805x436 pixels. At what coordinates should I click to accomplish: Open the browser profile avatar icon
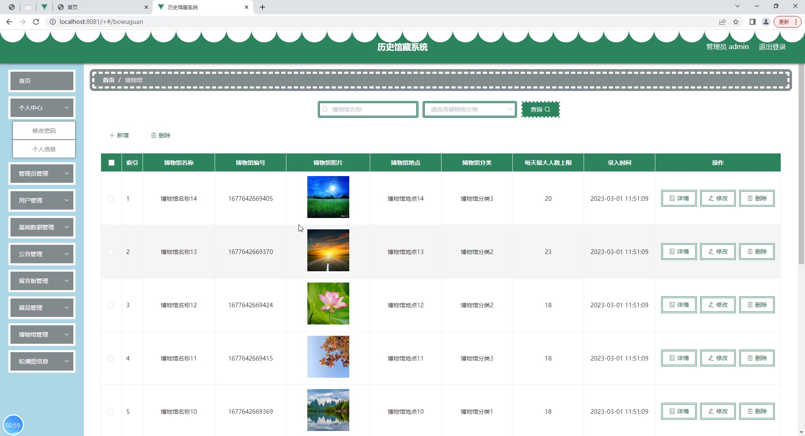[766, 22]
